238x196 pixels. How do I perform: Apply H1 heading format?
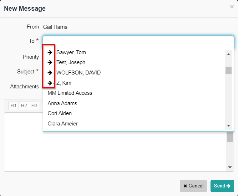point(14,105)
